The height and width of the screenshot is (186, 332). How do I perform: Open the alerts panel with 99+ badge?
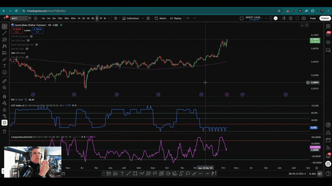328,34
